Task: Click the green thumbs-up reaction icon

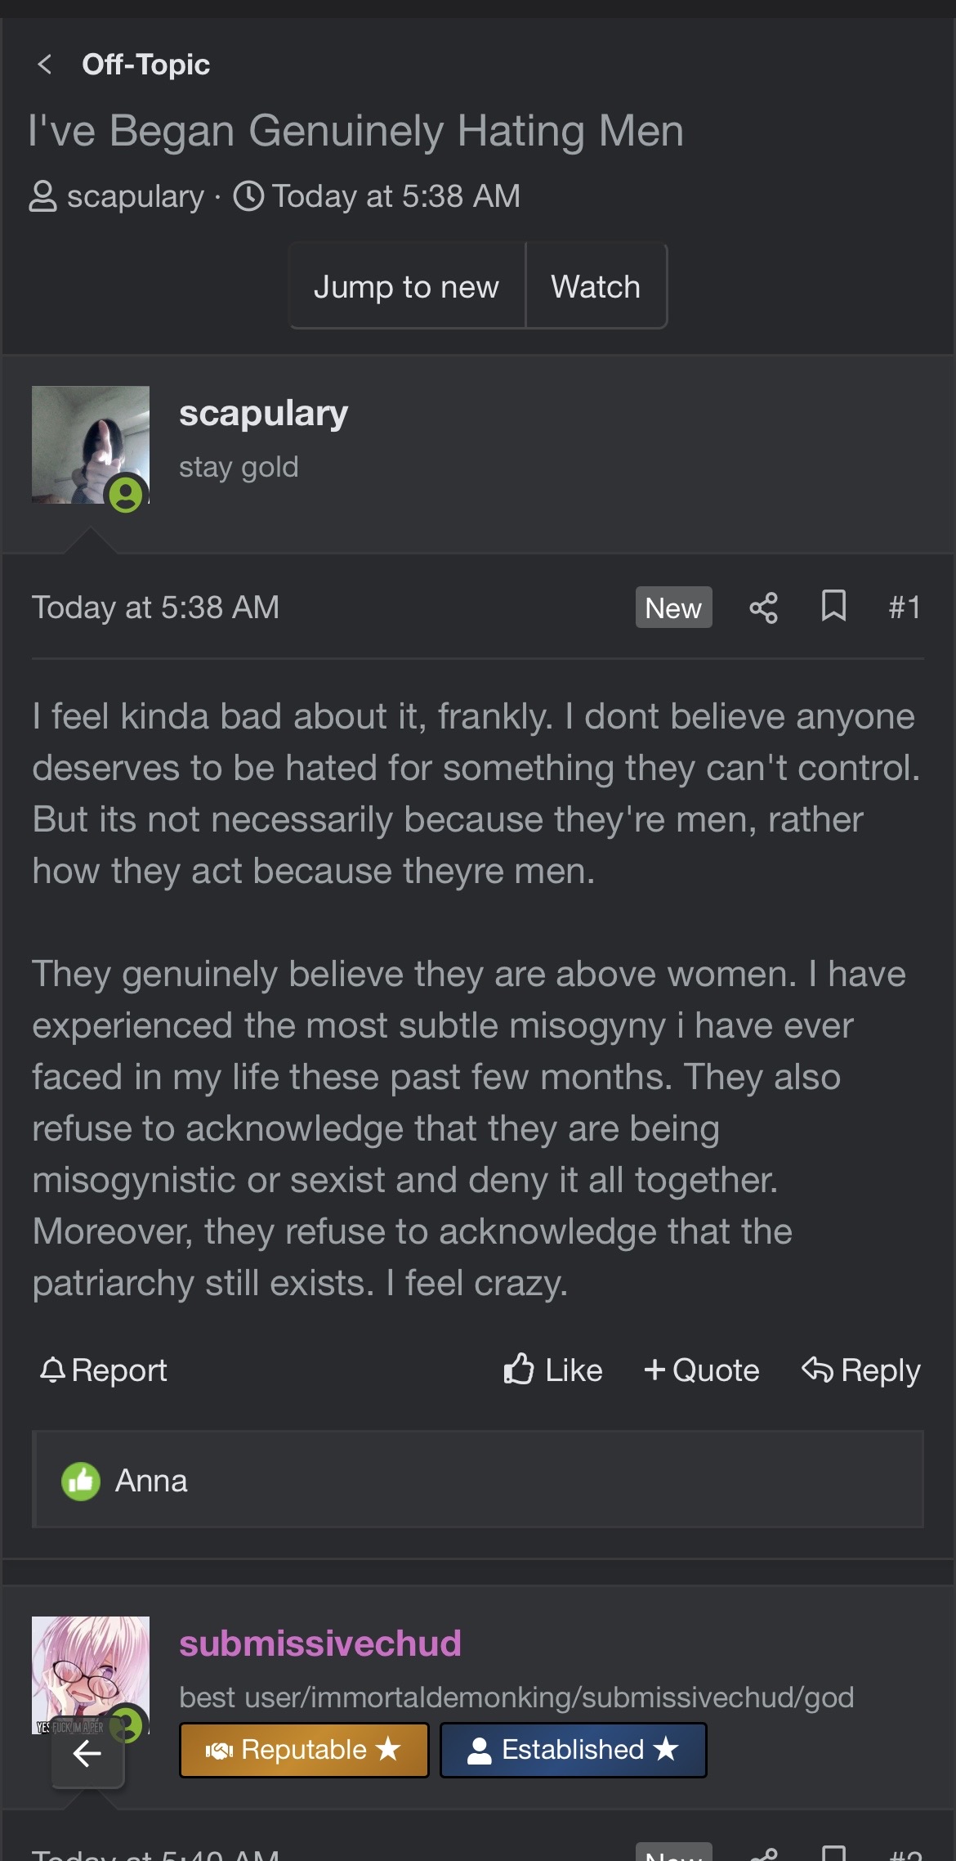Action: point(81,1481)
